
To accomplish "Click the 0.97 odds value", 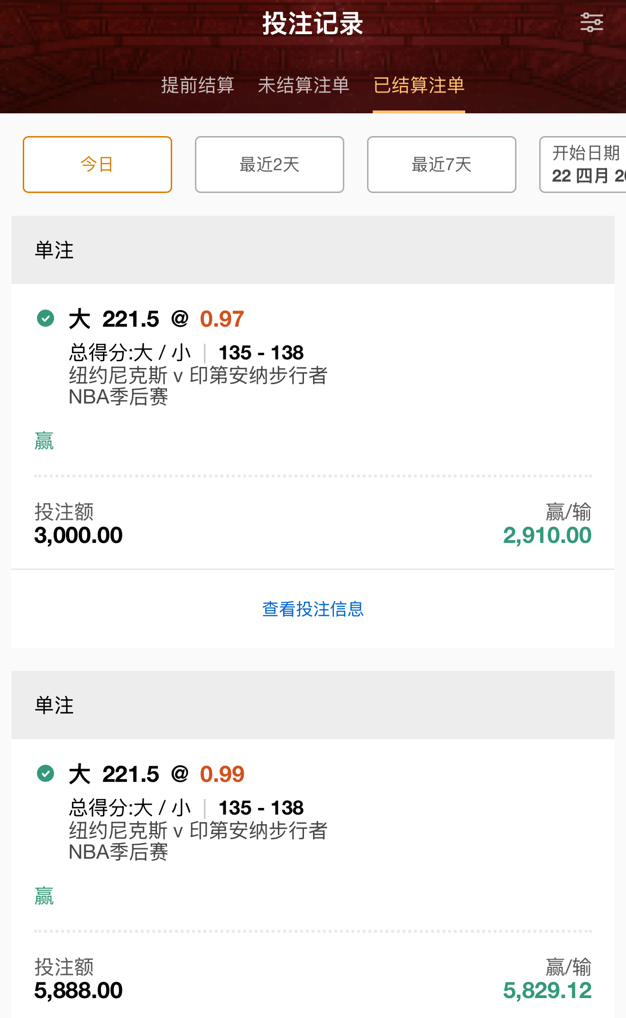I will (222, 319).
